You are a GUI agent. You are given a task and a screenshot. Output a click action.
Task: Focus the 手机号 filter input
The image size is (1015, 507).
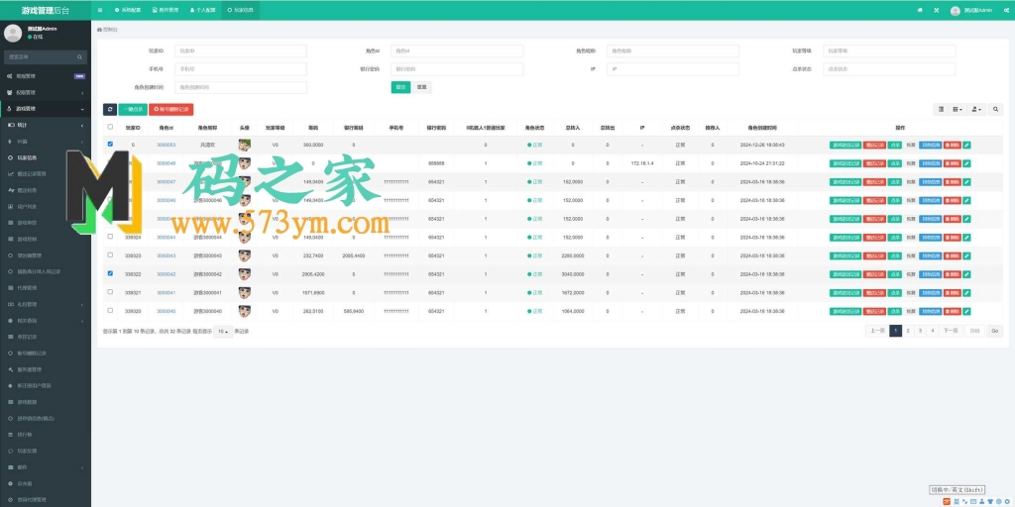(240, 68)
